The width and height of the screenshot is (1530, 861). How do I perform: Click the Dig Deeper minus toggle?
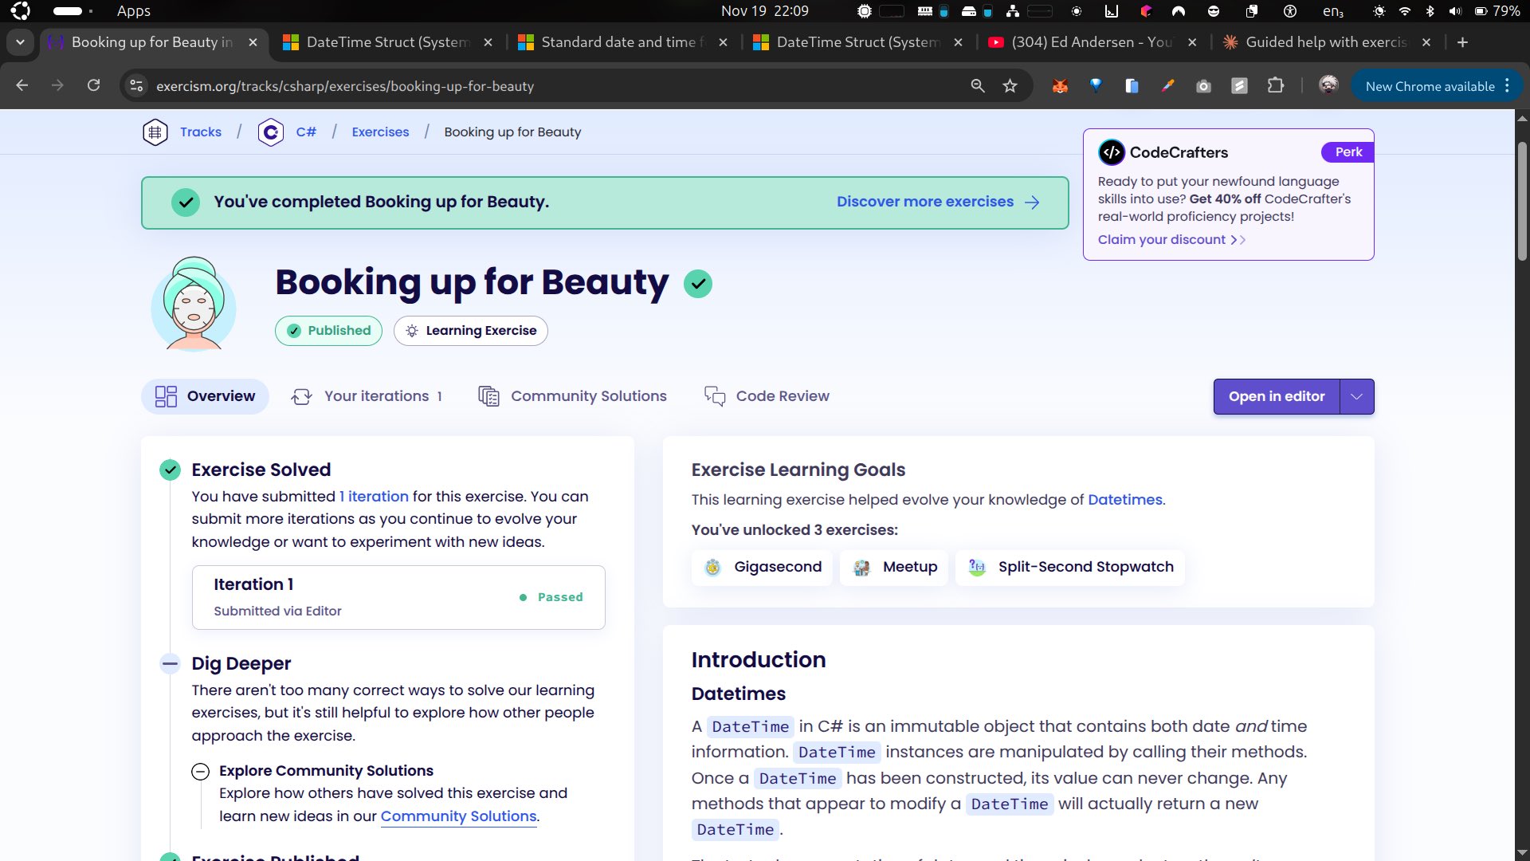[170, 663]
